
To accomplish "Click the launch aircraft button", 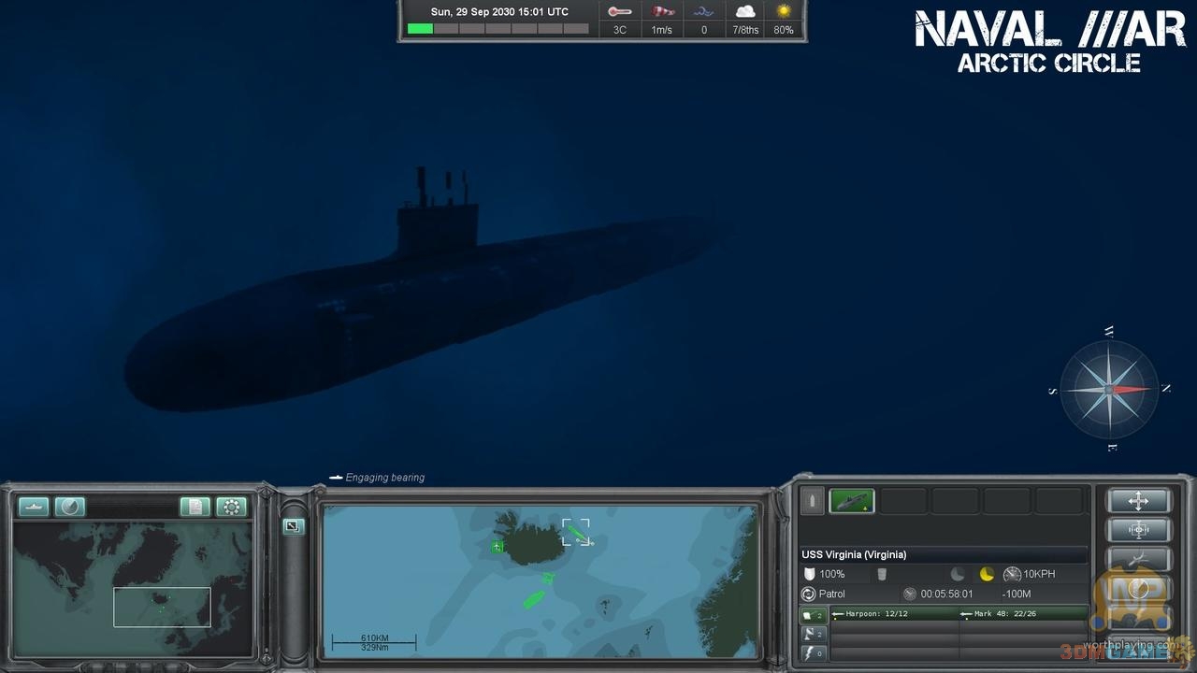I will tap(1138, 560).
